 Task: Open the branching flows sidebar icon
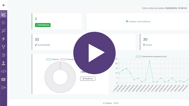[x=3, y=47]
